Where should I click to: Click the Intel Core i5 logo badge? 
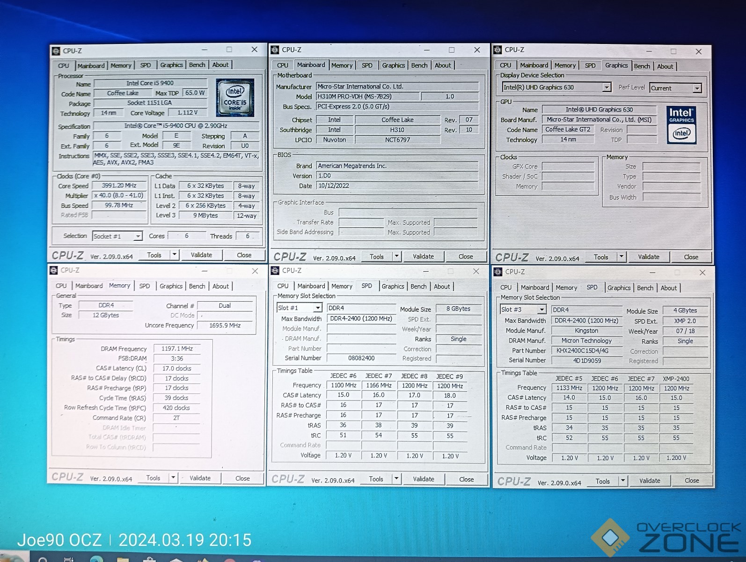(x=235, y=97)
